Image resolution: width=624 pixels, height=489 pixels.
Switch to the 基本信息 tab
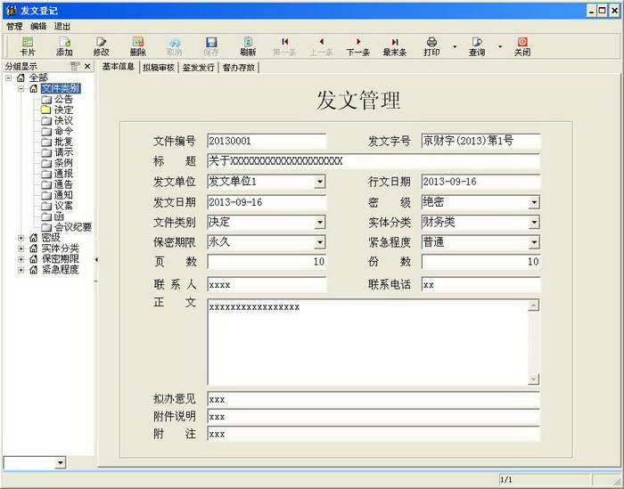119,67
